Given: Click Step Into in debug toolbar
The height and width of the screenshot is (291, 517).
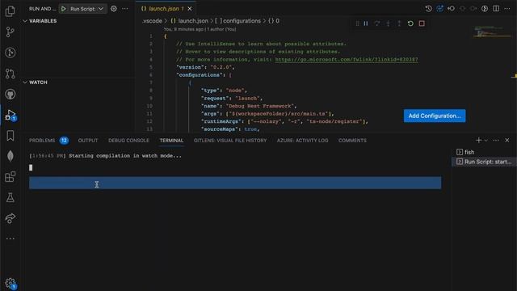Looking at the screenshot, I should [x=388, y=23].
